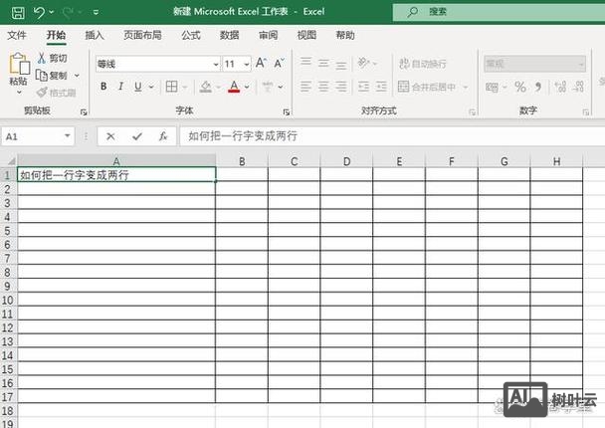Click the insert function fx icon
605x428 pixels.
pyautogui.click(x=163, y=136)
